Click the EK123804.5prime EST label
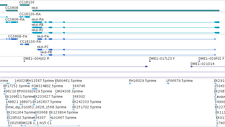Viewport: 225px width, 127px height. (63, 112)
